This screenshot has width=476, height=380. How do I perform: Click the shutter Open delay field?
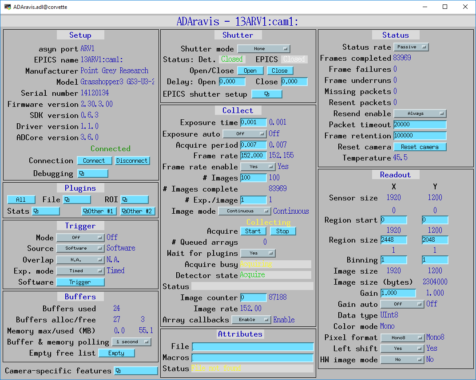(x=232, y=82)
